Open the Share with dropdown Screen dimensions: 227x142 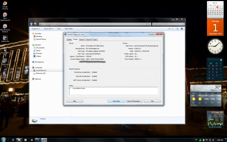49,29
